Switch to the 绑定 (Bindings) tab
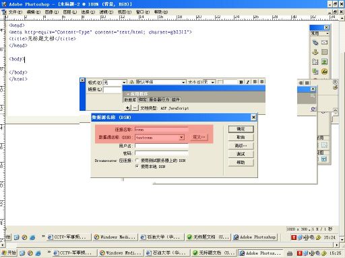This screenshot has height=258, width=345. tap(143, 99)
